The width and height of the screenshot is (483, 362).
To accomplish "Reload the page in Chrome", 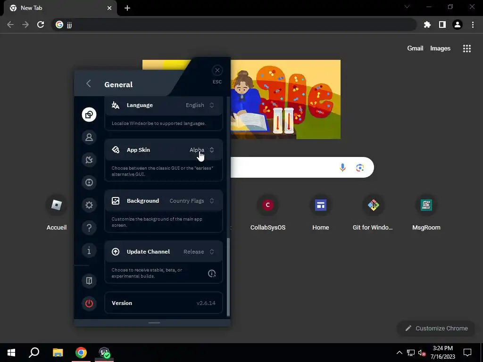I will click(x=41, y=25).
